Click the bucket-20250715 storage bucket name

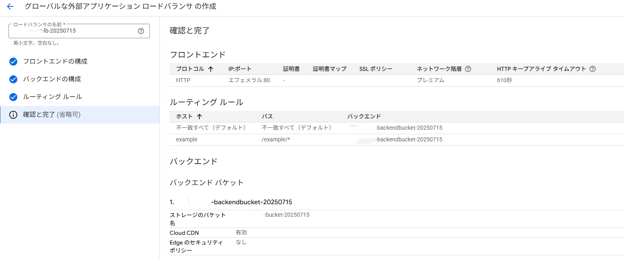(x=287, y=215)
